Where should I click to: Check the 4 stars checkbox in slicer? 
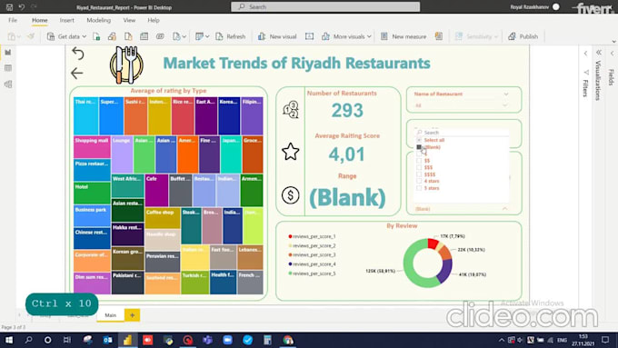pyautogui.click(x=419, y=181)
